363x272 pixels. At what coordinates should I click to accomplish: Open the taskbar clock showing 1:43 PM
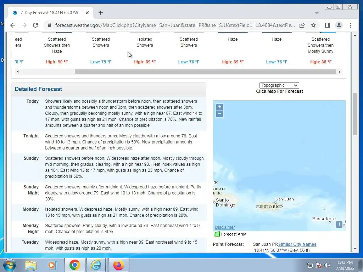(345, 265)
